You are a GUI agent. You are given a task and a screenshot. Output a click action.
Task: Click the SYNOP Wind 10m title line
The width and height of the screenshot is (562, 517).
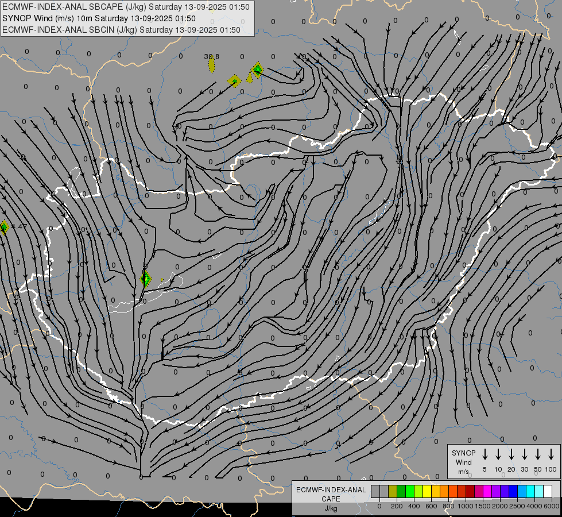pos(99,18)
